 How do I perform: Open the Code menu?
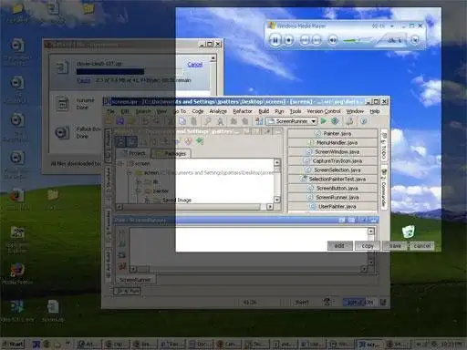[x=198, y=111]
